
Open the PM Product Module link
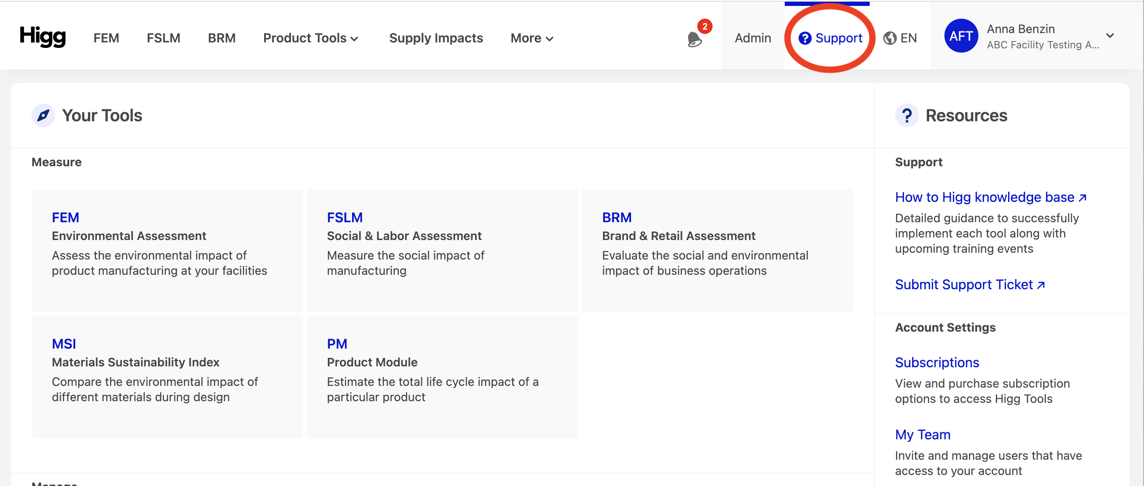[337, 344]
